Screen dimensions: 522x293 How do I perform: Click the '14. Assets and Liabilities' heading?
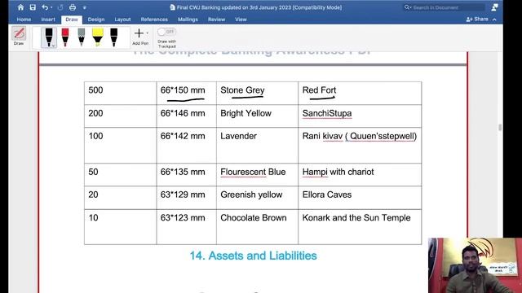coord(253,256)
